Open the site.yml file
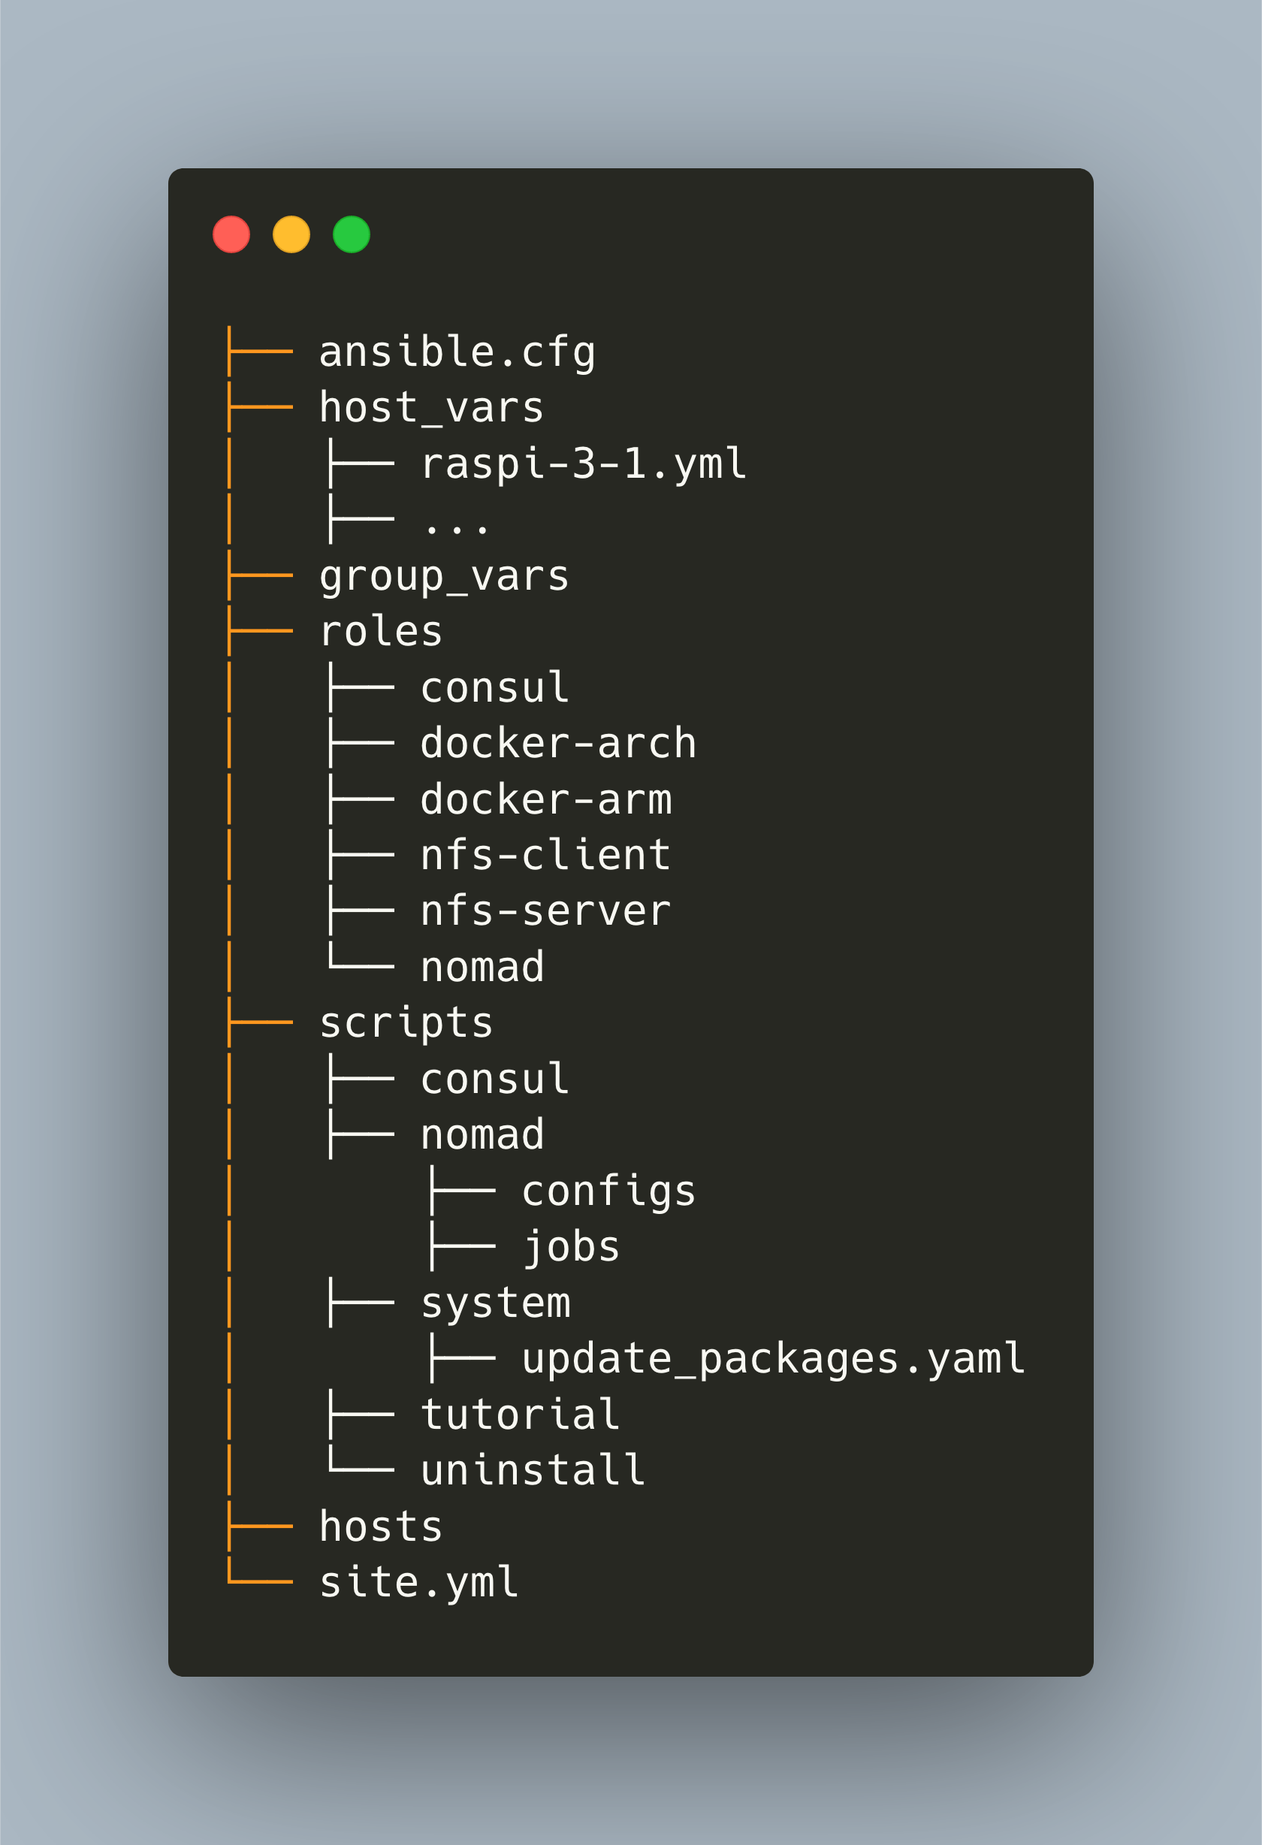The height and width of the screenshot is (1845, 1262). click(418, 1582)
